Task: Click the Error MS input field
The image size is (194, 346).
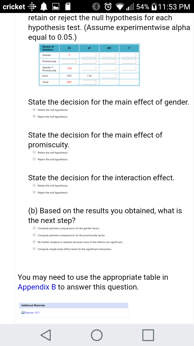Action: tap(109, 76)
